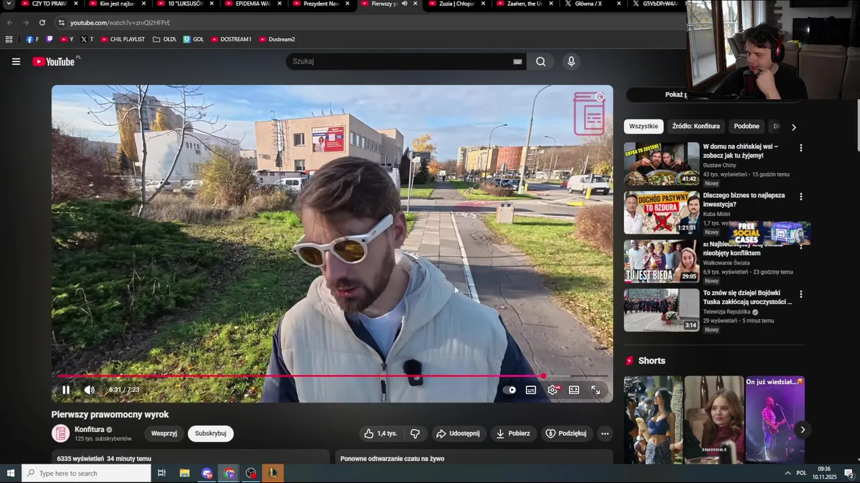This screenshot has height=483, width=860.
Task: Open options for 'Dlaczego biznes' video
Action: pyautogui.click(x=800, y=197)
